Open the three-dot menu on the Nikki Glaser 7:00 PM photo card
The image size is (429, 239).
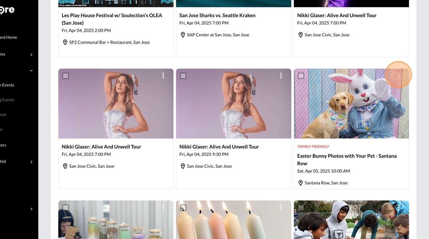[163, 76]
